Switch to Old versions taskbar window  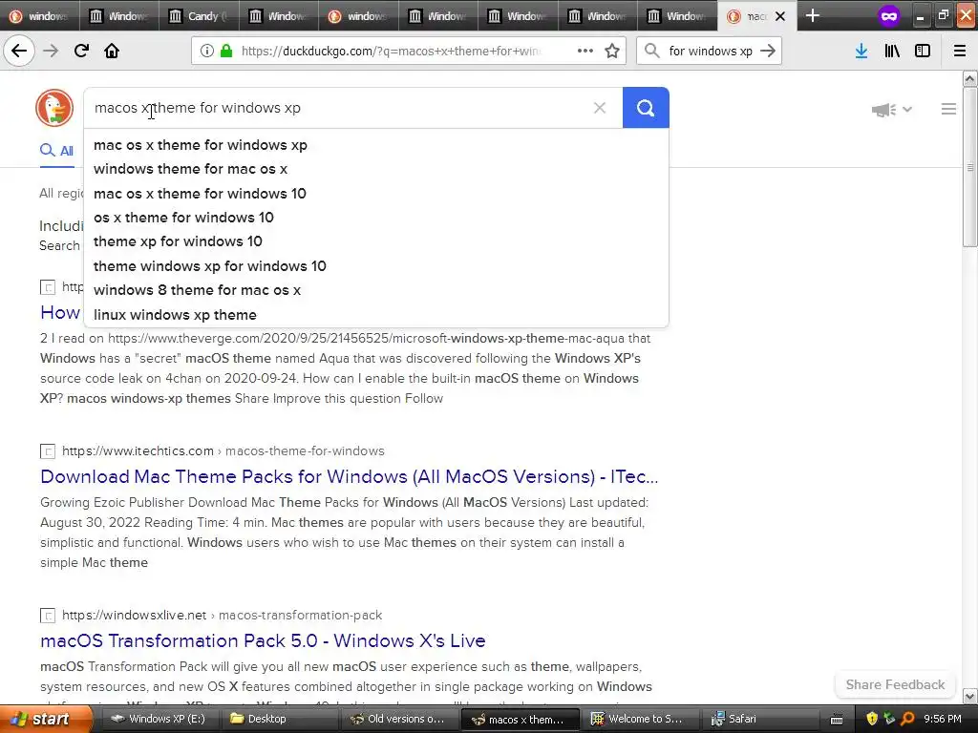(398, 720)
